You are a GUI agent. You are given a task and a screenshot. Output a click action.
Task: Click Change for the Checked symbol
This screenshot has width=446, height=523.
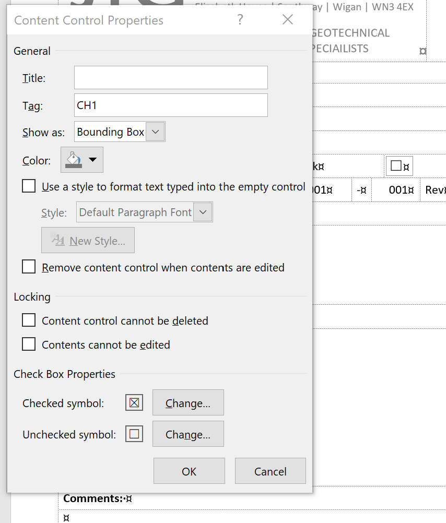188,403
